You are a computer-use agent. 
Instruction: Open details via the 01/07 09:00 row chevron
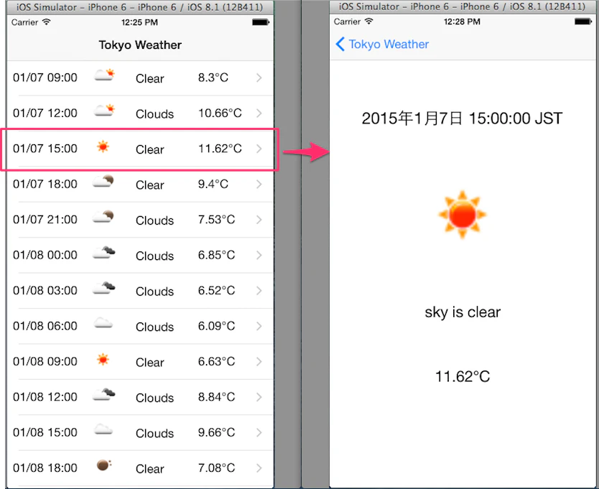point(259,78)
